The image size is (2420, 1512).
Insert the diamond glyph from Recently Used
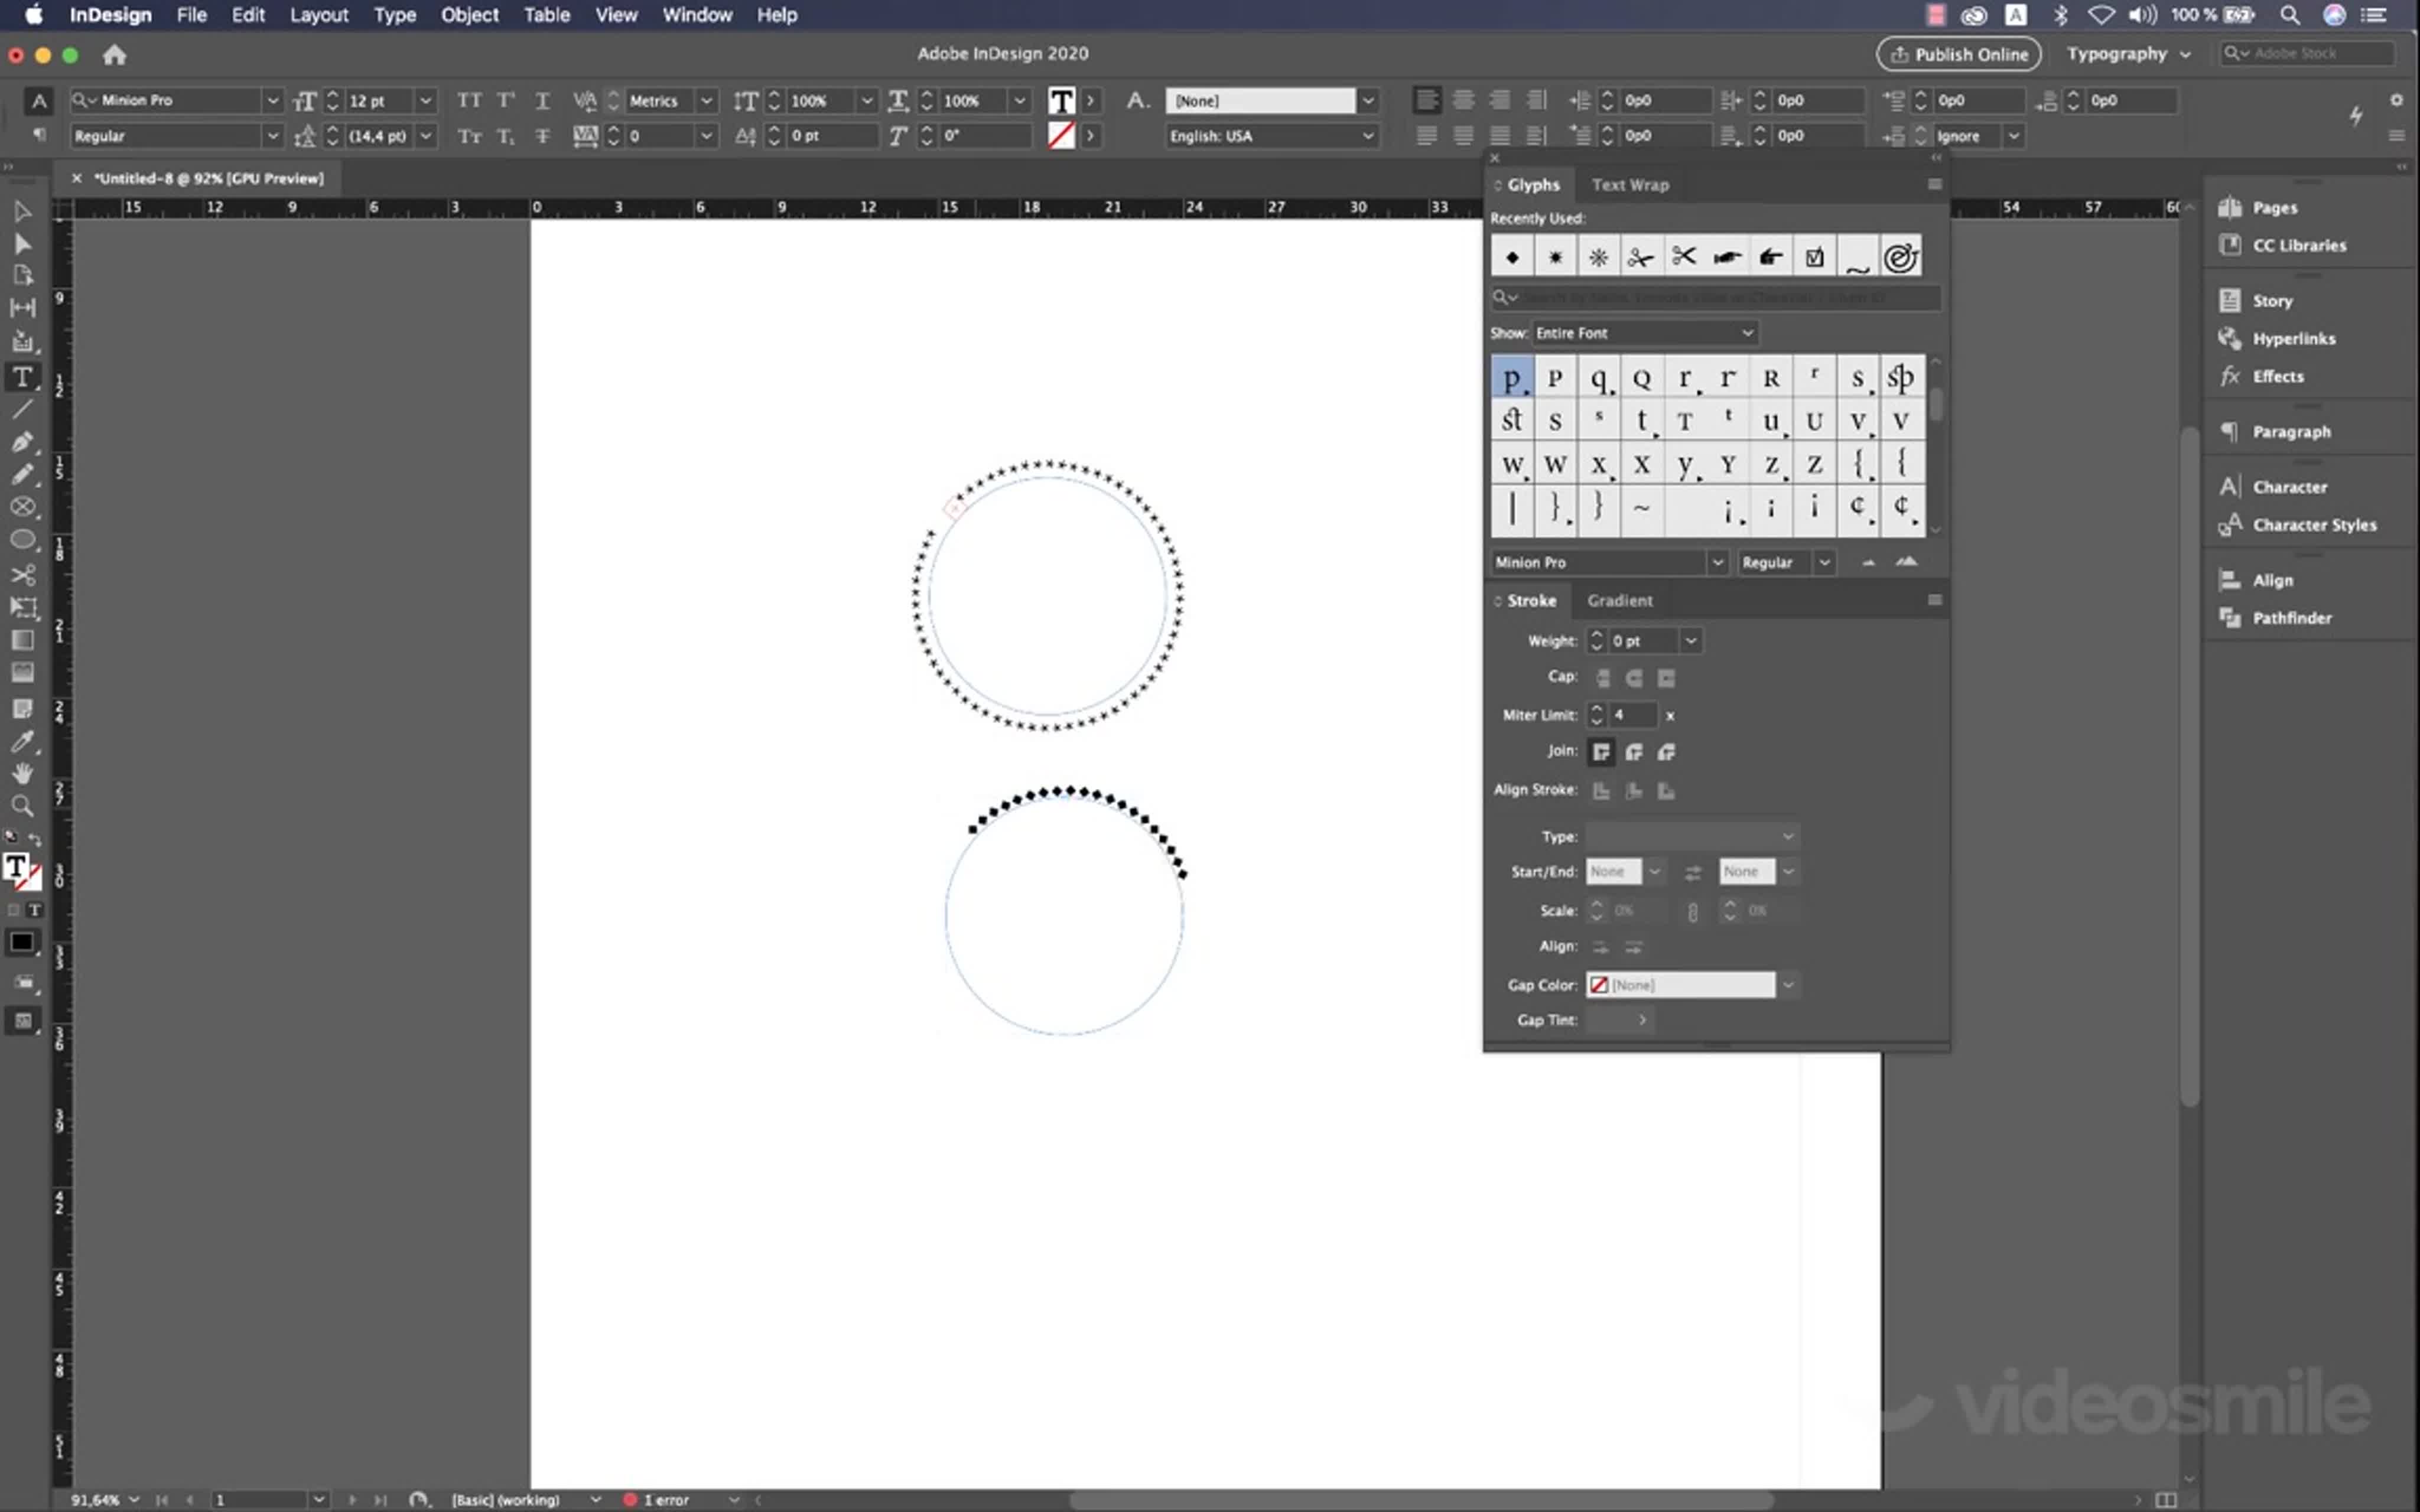pos(1512,257)
